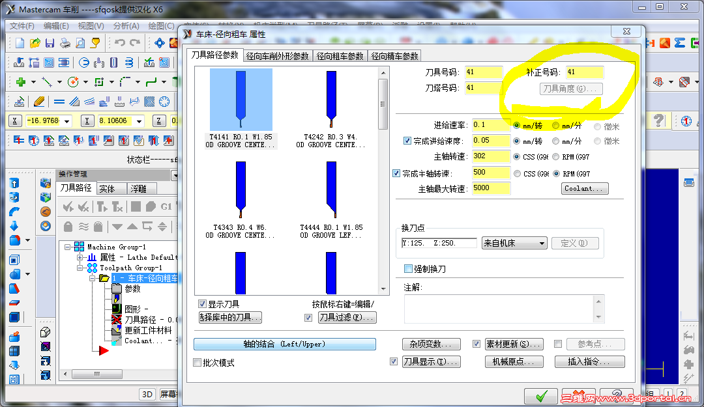Viewport: 704px width, 407px height.
Task: Open the X coordinate dropdown arrow
Action: pos(67,121)
